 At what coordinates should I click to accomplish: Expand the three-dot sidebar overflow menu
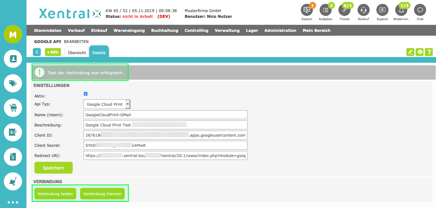click(x=13, y=202)
